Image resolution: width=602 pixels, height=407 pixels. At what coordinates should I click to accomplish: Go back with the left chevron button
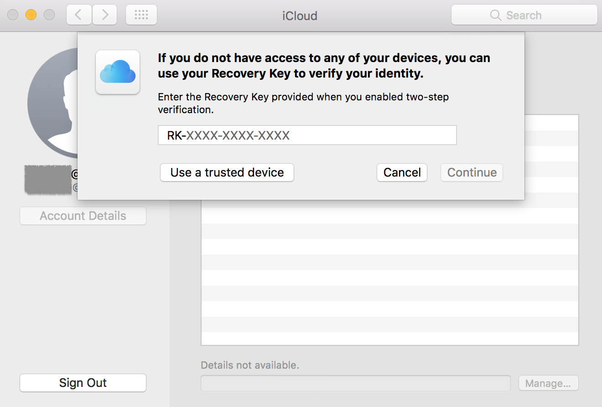79,15
